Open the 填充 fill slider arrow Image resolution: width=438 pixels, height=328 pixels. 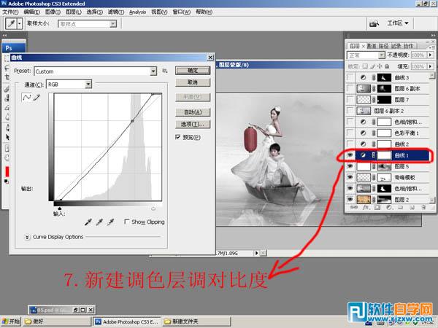point(431,66)
